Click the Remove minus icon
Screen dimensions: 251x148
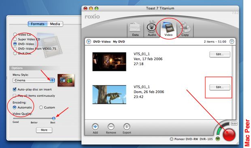[x=111, y=127]
